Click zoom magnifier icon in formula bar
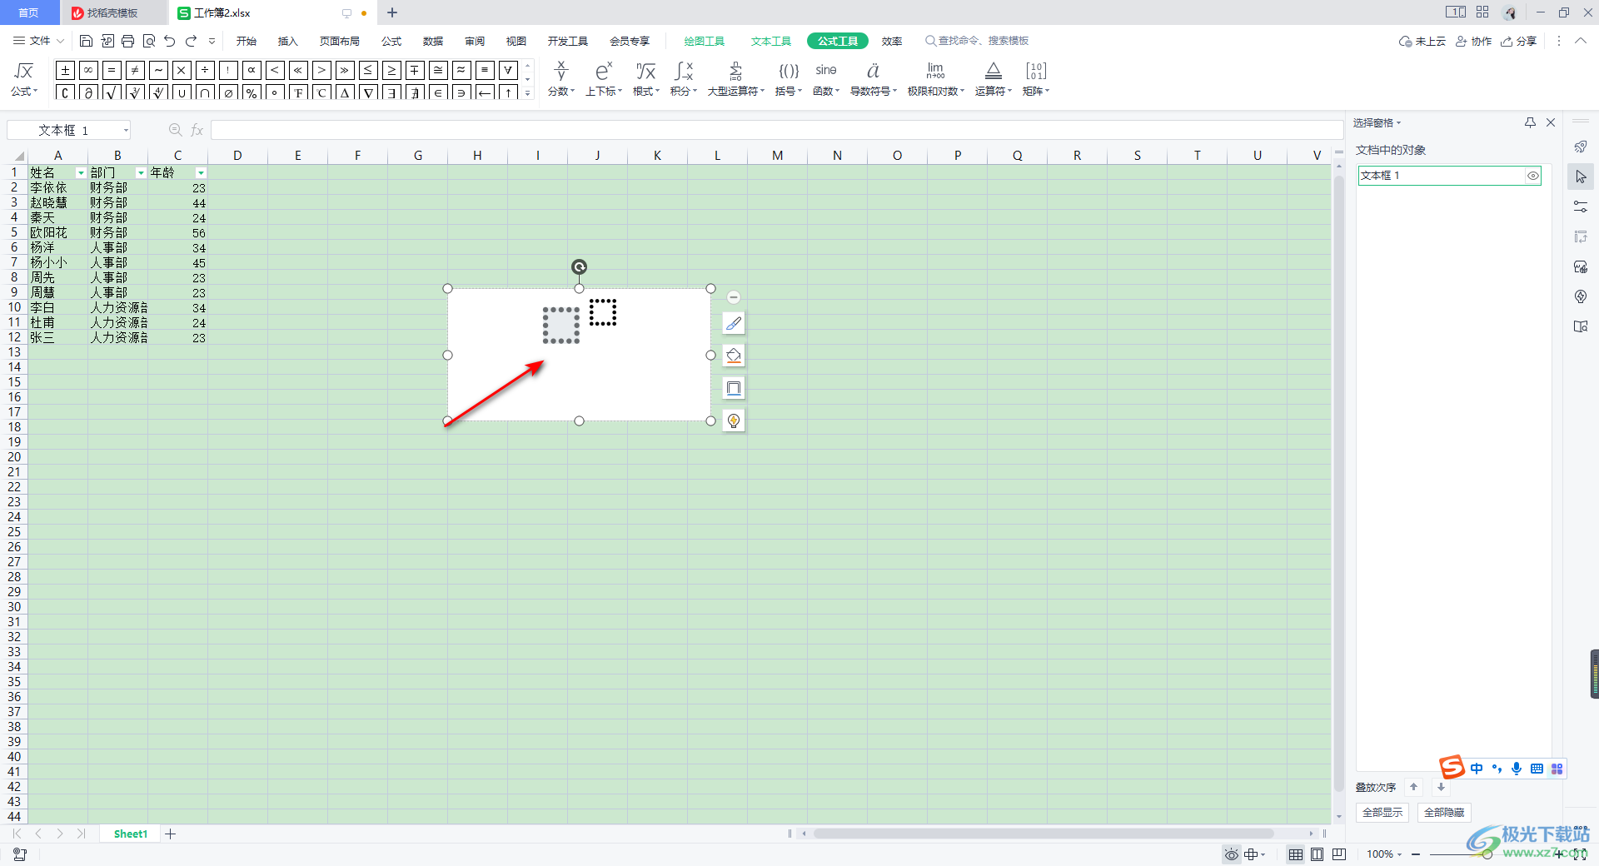This screenshot has width=1599, height=866. pyautogui.click(x=175, y=130)
